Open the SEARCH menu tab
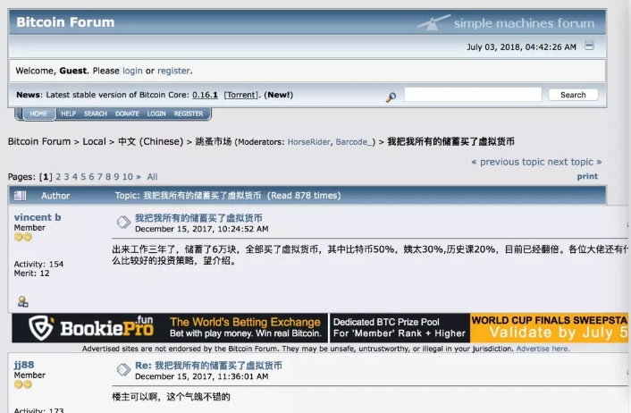This screenshot has height=413, width=631. pyautogui.click(x=96, y=114)
